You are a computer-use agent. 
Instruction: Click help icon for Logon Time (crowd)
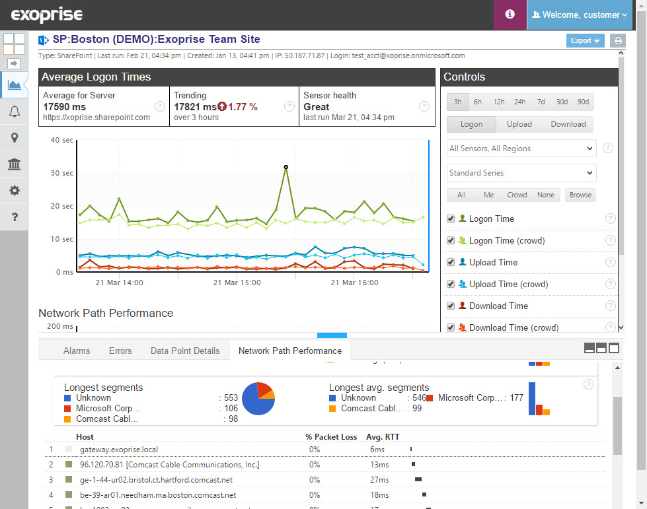click(x=610, y=240)
